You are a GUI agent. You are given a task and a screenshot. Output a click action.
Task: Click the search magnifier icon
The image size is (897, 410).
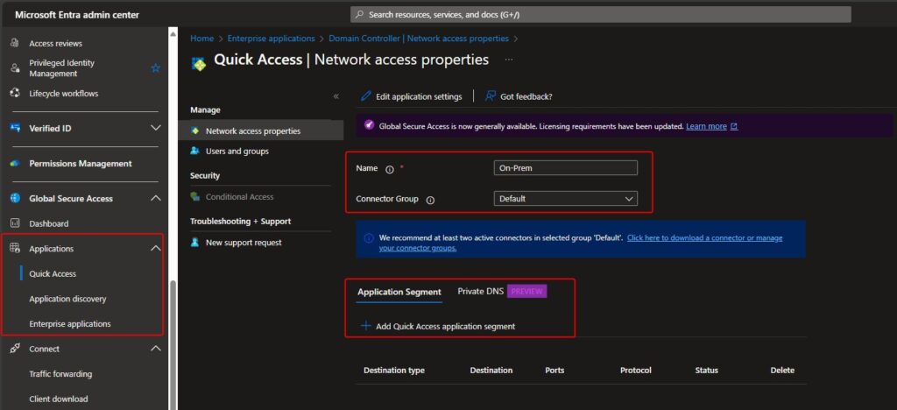(358, 15)
